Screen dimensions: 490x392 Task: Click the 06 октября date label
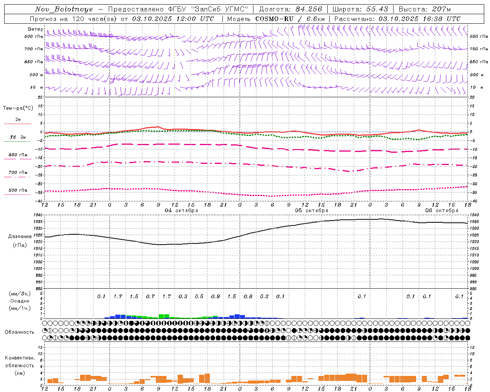click(x=442, y=211)
